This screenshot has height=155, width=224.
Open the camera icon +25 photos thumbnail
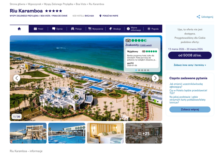[x=144, y=133]
